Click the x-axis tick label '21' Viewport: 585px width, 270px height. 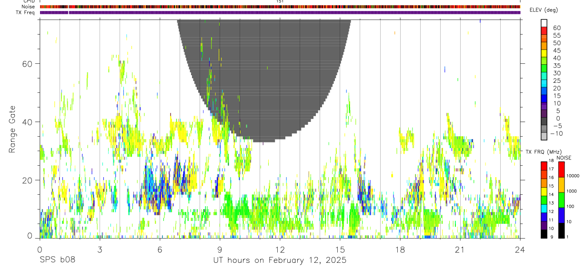[460, 250]
